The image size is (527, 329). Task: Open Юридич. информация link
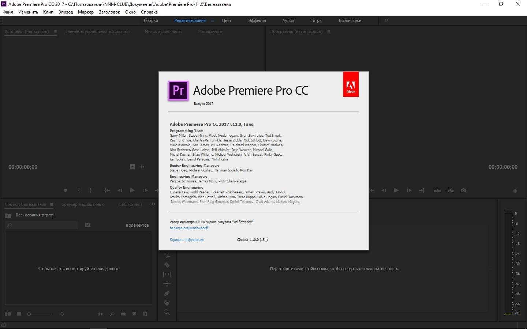[x=187, y=240]
